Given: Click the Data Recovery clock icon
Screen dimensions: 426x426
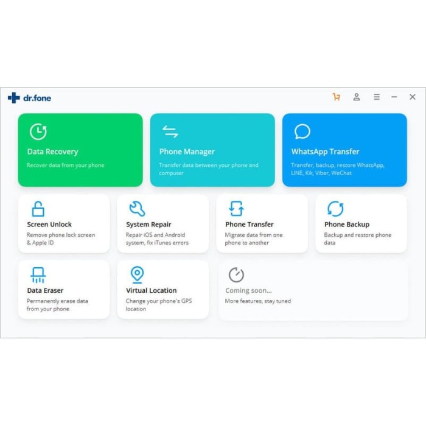Looking at the screenshot, I should pyautogui.click(x=38, y=132).
